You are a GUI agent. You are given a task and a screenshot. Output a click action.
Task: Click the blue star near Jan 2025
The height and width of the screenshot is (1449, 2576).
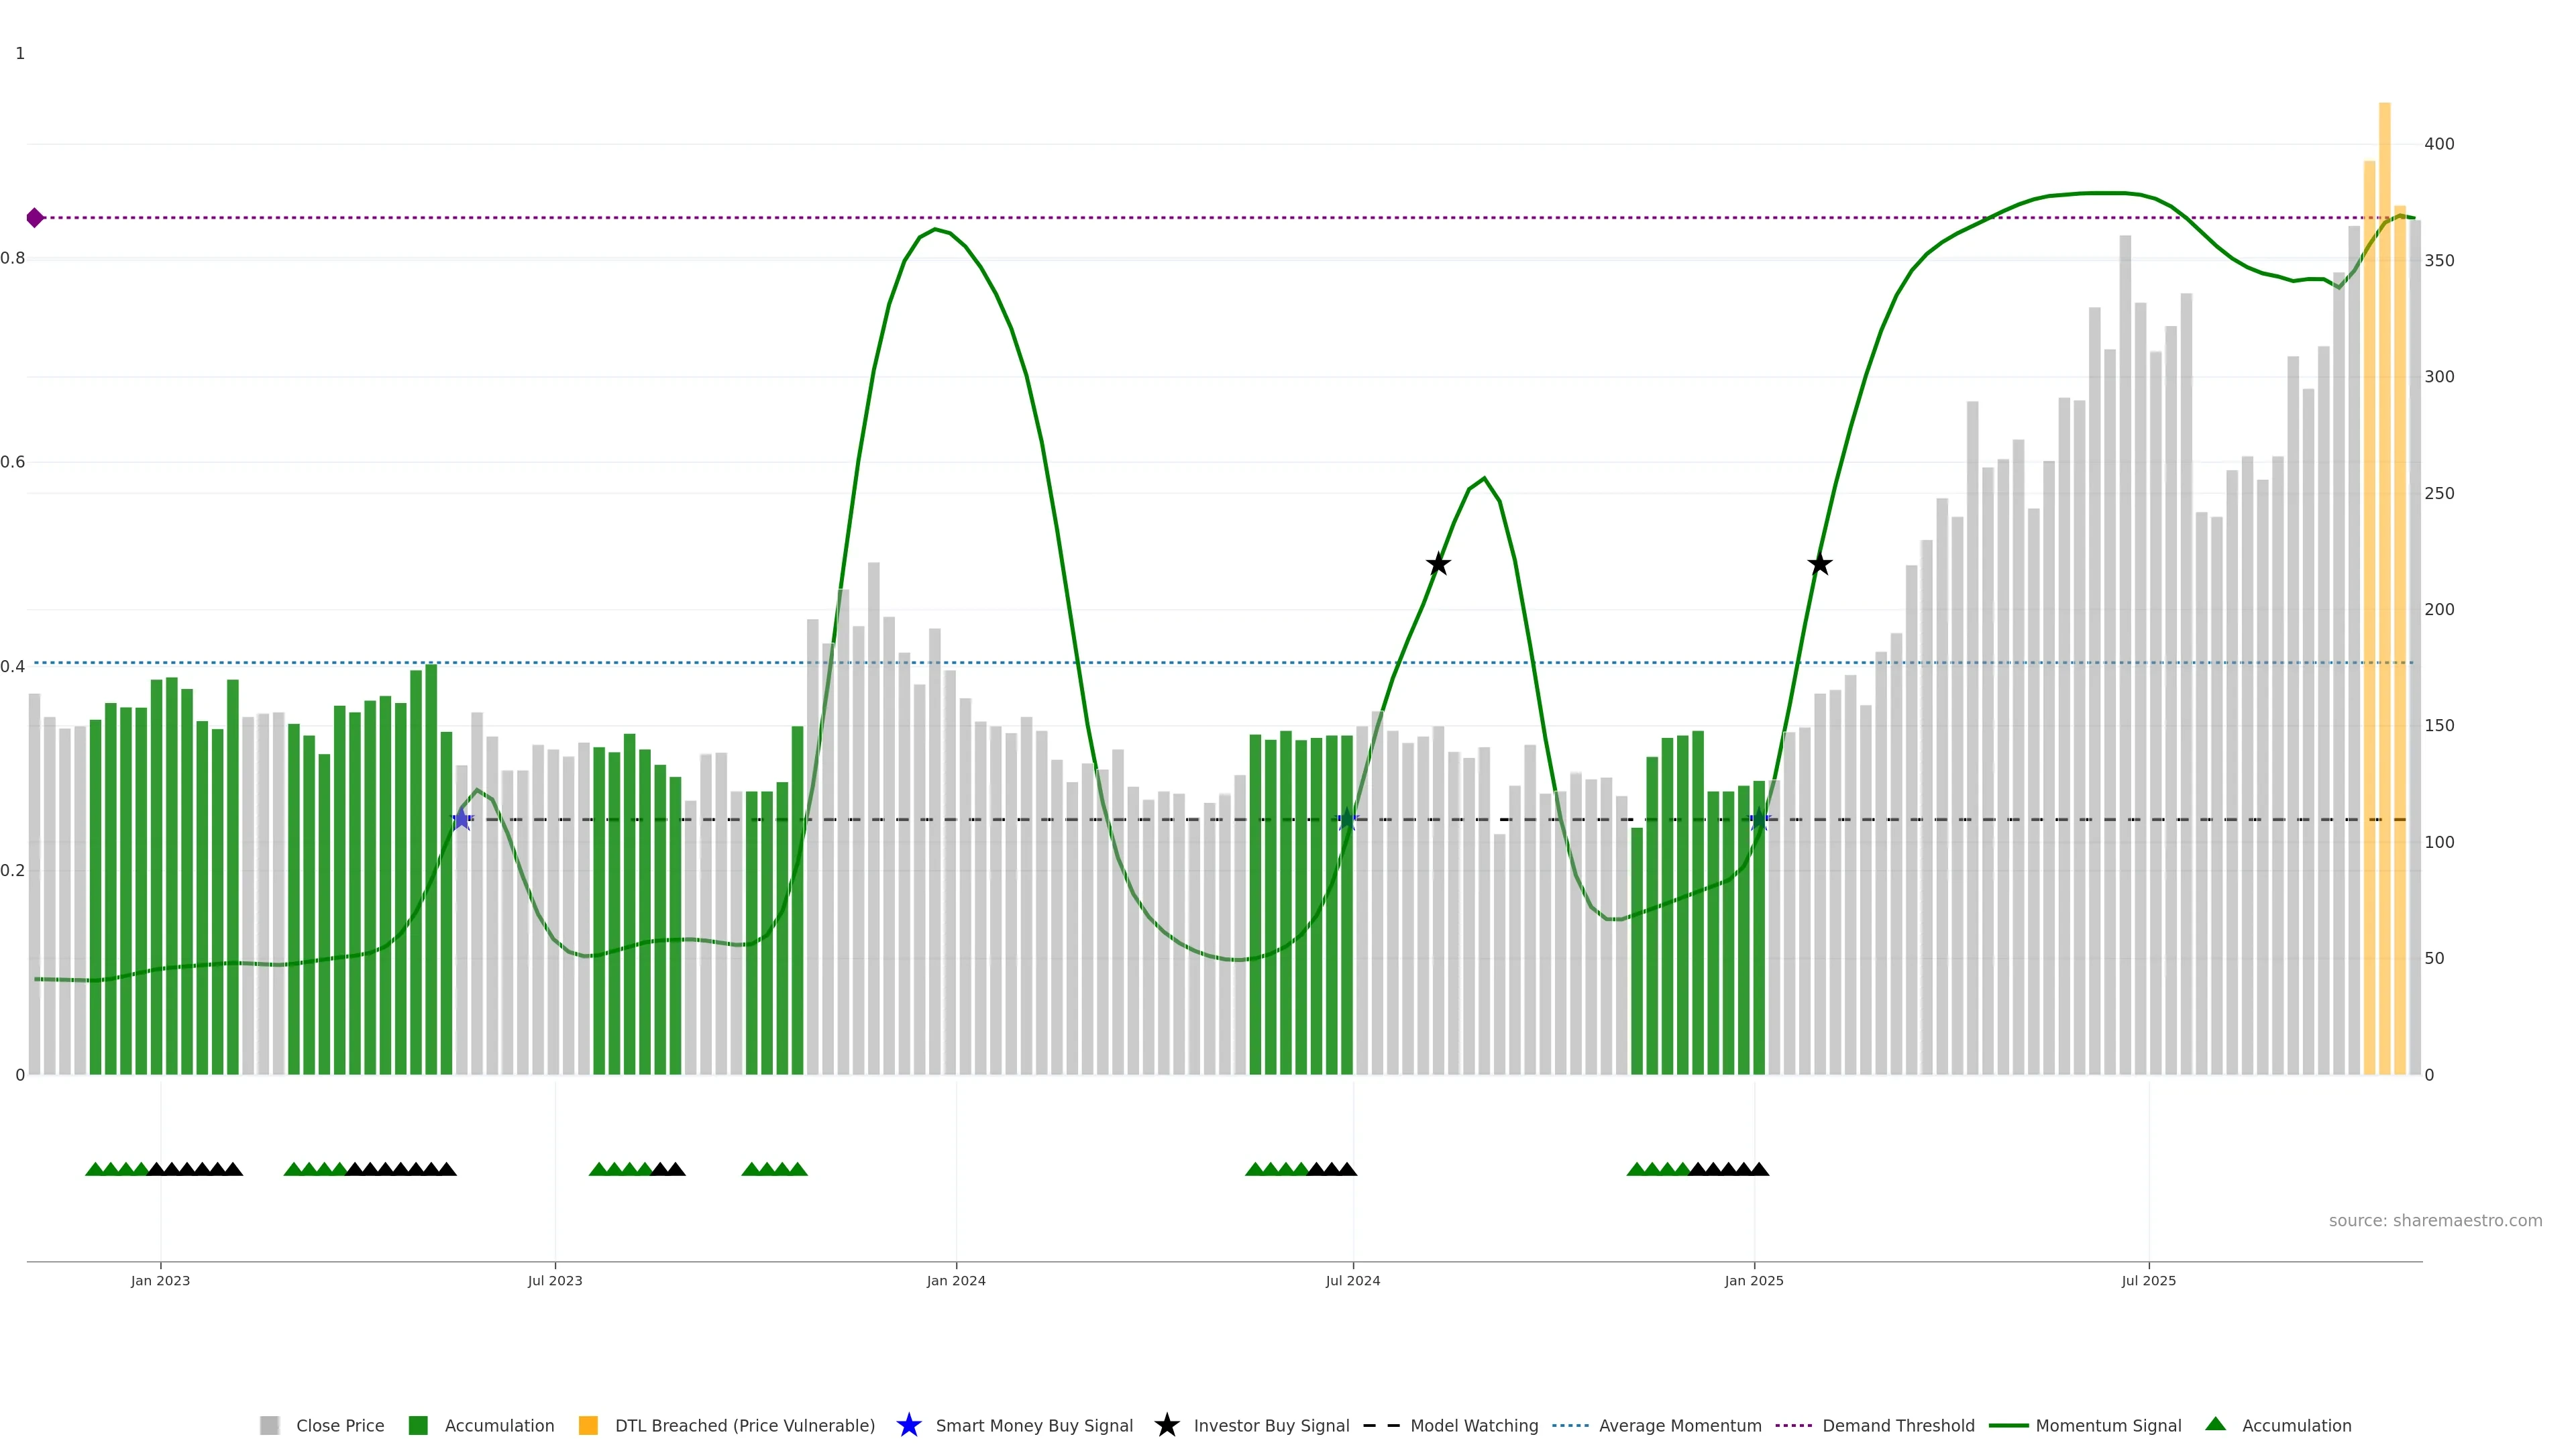click(x=1760, y=820)
